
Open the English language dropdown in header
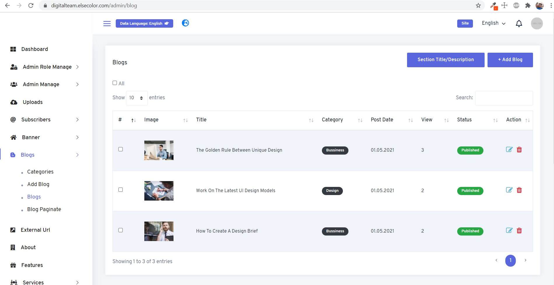click(x=493, y=23)
